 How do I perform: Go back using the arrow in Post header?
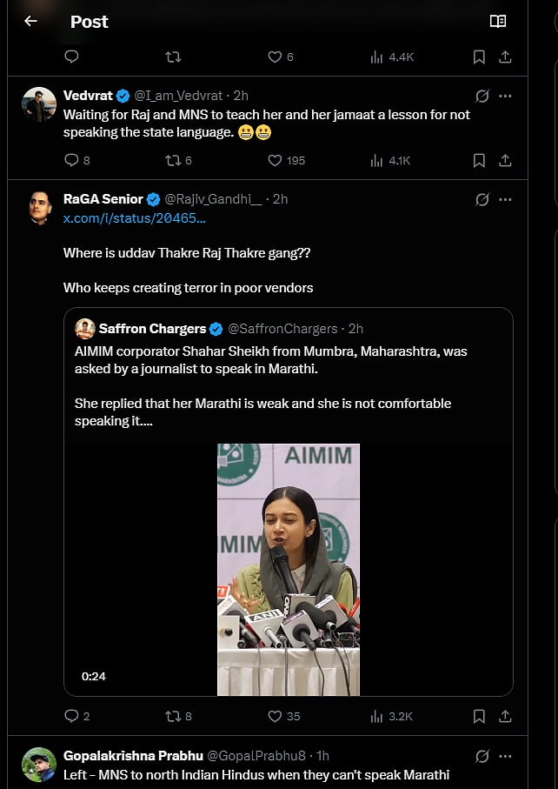pos(30,21)
